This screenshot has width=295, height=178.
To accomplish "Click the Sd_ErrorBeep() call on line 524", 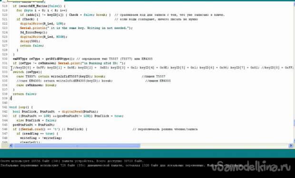I will [34, 32].
